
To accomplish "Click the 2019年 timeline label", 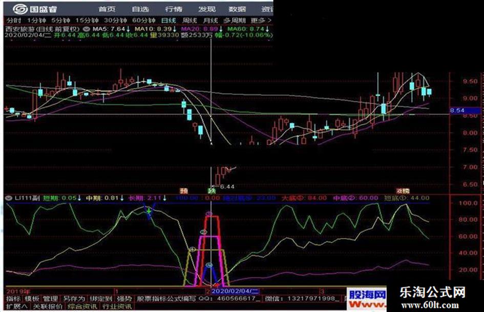I will [18, 292].
